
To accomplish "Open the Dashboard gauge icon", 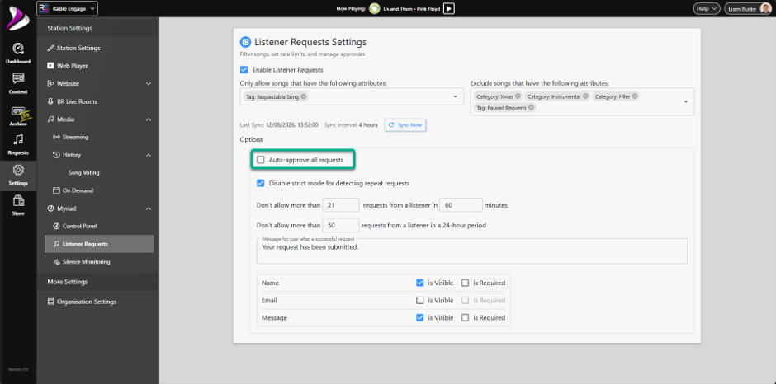I will point(18,49).
